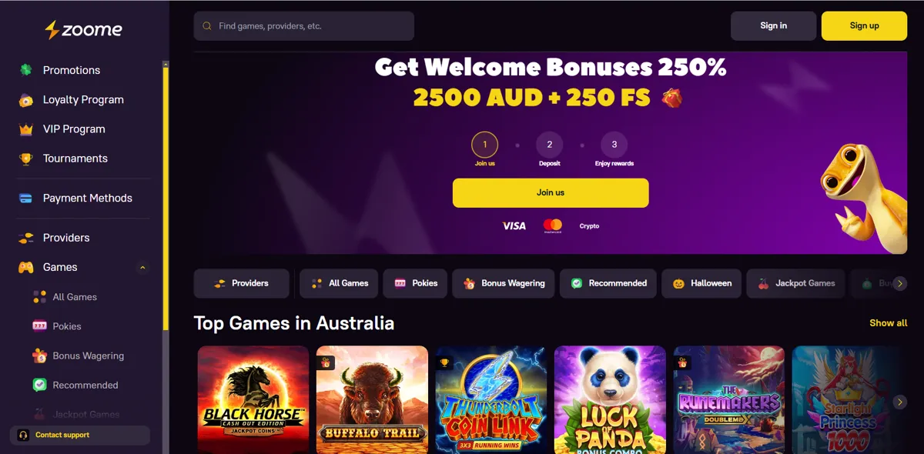Collapse the Games section chevron
The image size is (924, 454).
click(x=142, y=268)
